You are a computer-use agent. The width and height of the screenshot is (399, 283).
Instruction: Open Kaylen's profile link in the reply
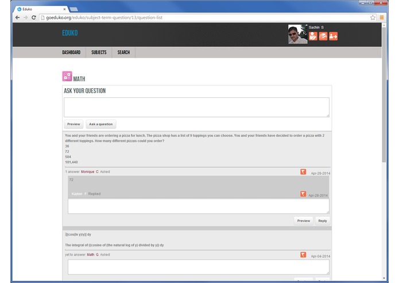tap(79, 194)
